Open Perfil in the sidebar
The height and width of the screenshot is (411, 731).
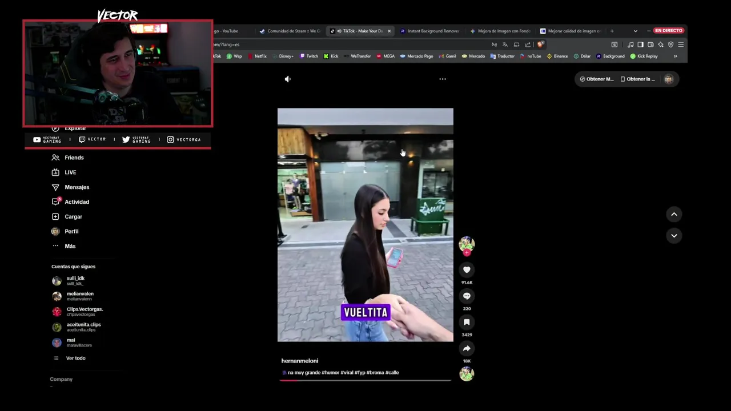pos(65,231)
